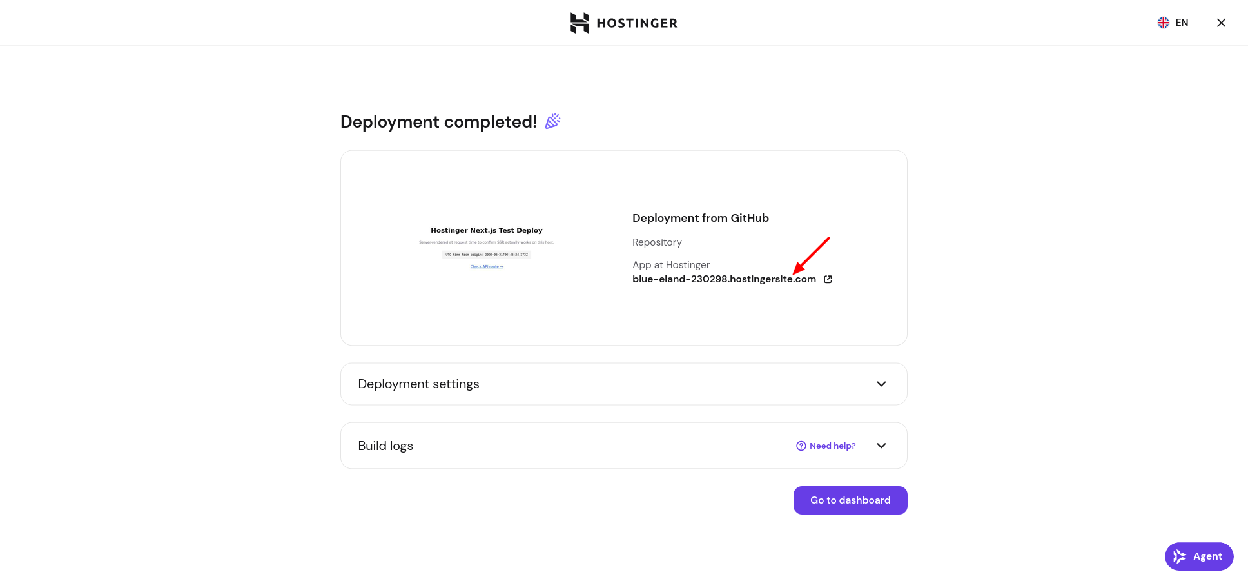Open the EN language selector
The width and height of the screenshot is (1248, 579).
click(x=1173, y=23)
